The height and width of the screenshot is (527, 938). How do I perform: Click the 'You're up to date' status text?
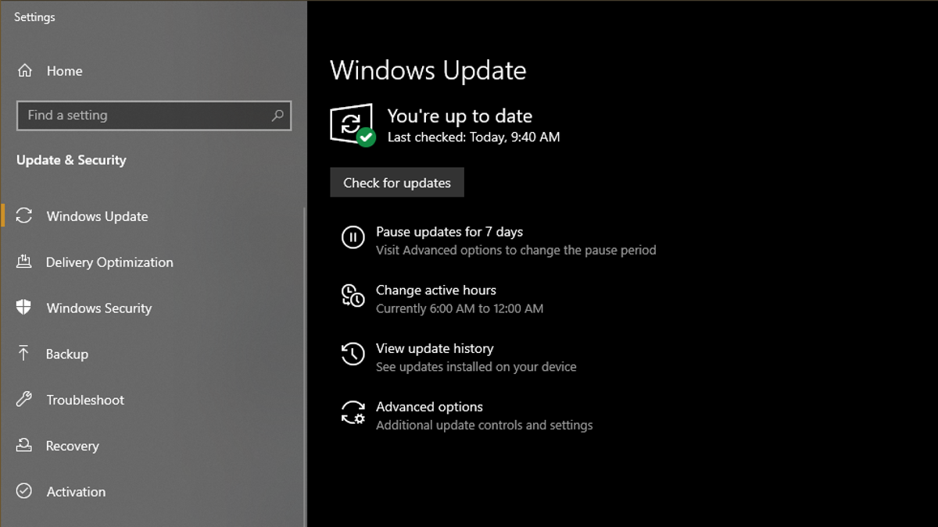click(x=460, y=116)
